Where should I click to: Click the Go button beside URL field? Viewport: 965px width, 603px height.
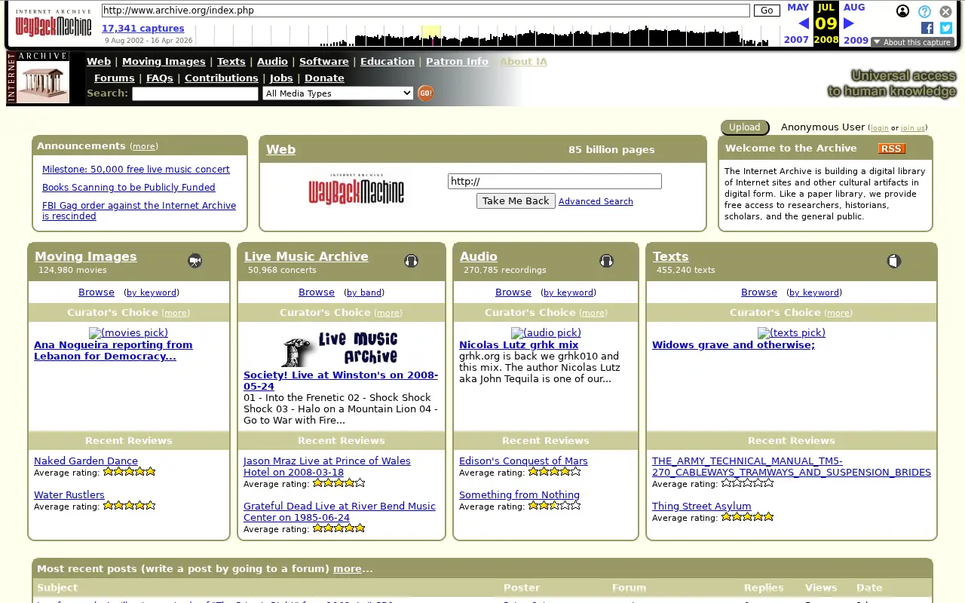[x=767, y=11]
